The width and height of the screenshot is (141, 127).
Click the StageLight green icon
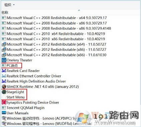click(x=4, y=92)
